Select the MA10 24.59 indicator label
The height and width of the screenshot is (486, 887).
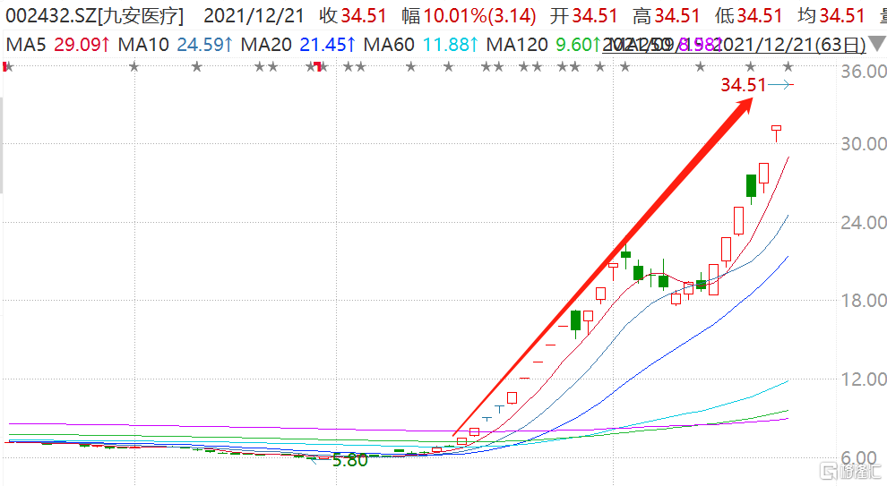coord(176,44)
